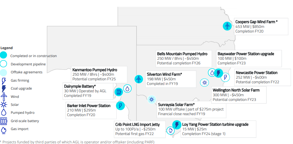Screen dimensions: 293x144
Task: Click the Development pipeline legend circle
Action: [4, 64]
